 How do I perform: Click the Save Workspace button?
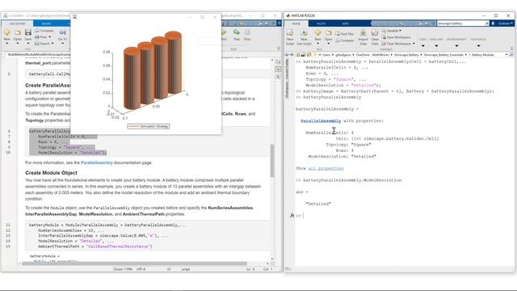click(396, 37)
